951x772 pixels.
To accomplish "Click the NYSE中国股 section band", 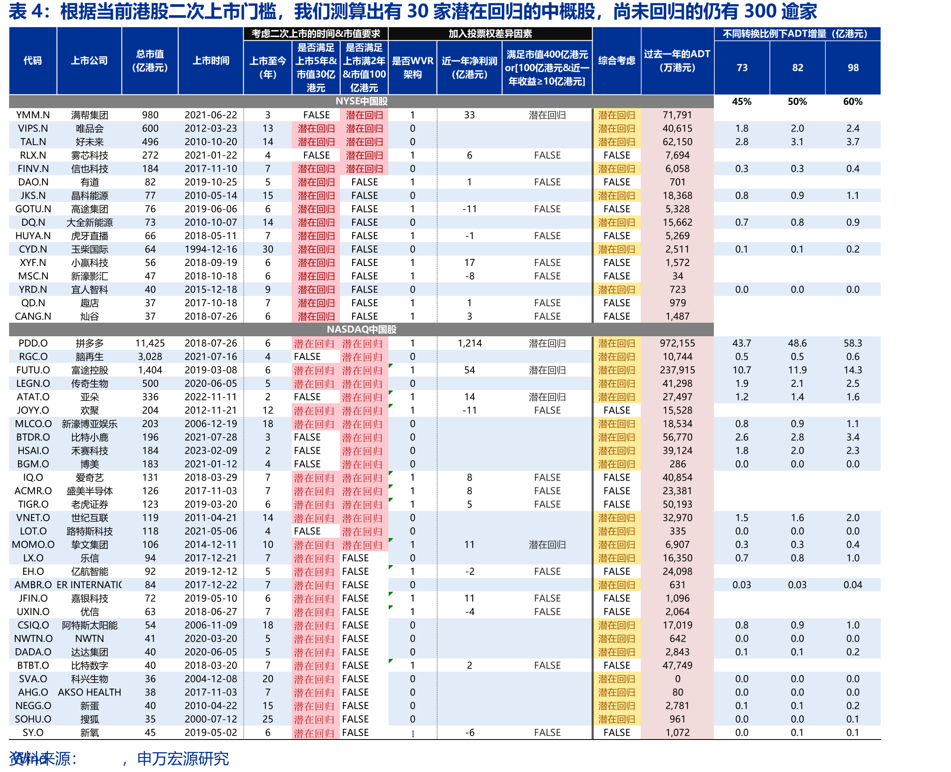I will pyautogui.click(x=361, y=101).
